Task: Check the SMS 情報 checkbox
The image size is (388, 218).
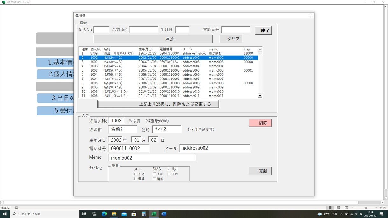Action: tap(154, 179)
